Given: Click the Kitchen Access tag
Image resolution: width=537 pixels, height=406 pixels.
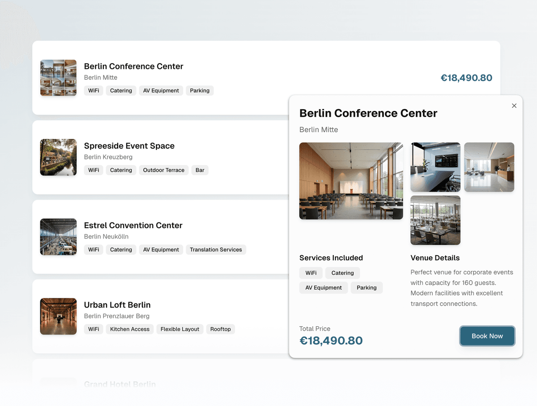Looking at the screenshot, I should 130,329.
